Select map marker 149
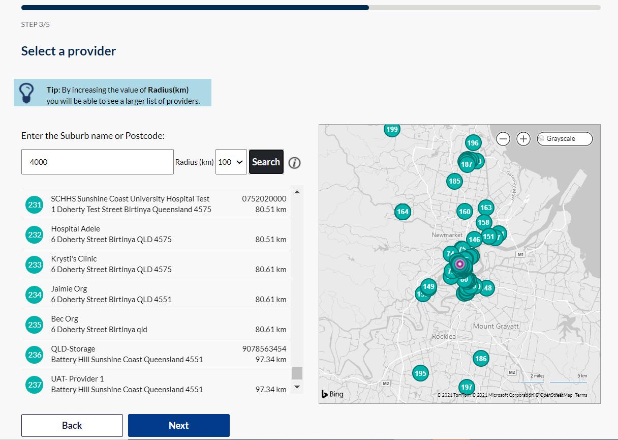The width and height of the screenshot is (618, 440). 428,286
